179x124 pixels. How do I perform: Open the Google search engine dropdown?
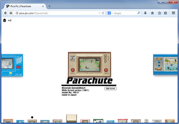click(x=110, y=13)
